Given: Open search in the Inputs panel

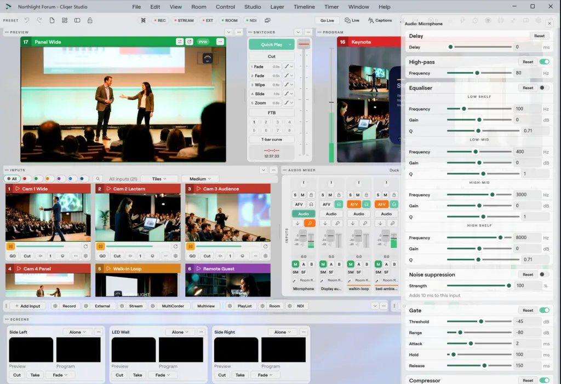Looking at the screenshot, I should (98, 179).
